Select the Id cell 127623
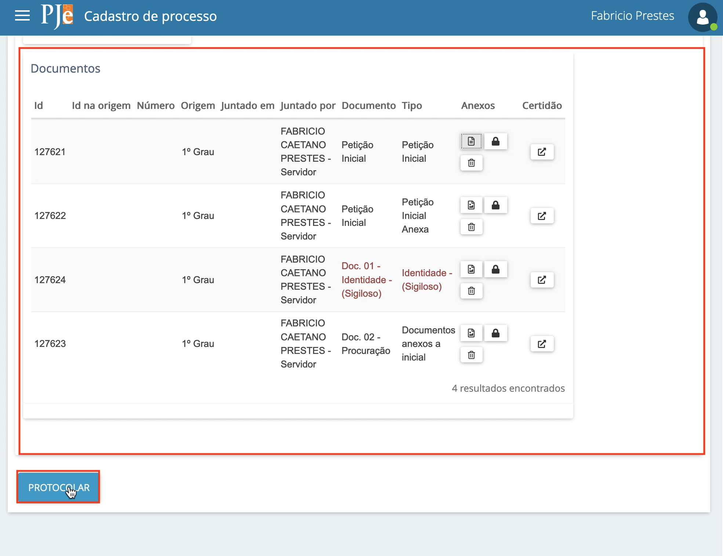 pyautogui.click(x=50, y=344)
